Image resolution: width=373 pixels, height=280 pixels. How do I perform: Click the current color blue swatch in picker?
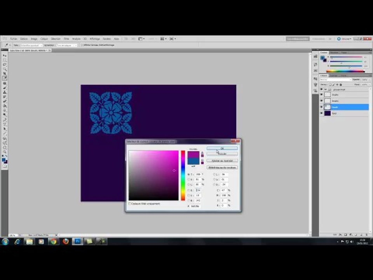point(193,161)
